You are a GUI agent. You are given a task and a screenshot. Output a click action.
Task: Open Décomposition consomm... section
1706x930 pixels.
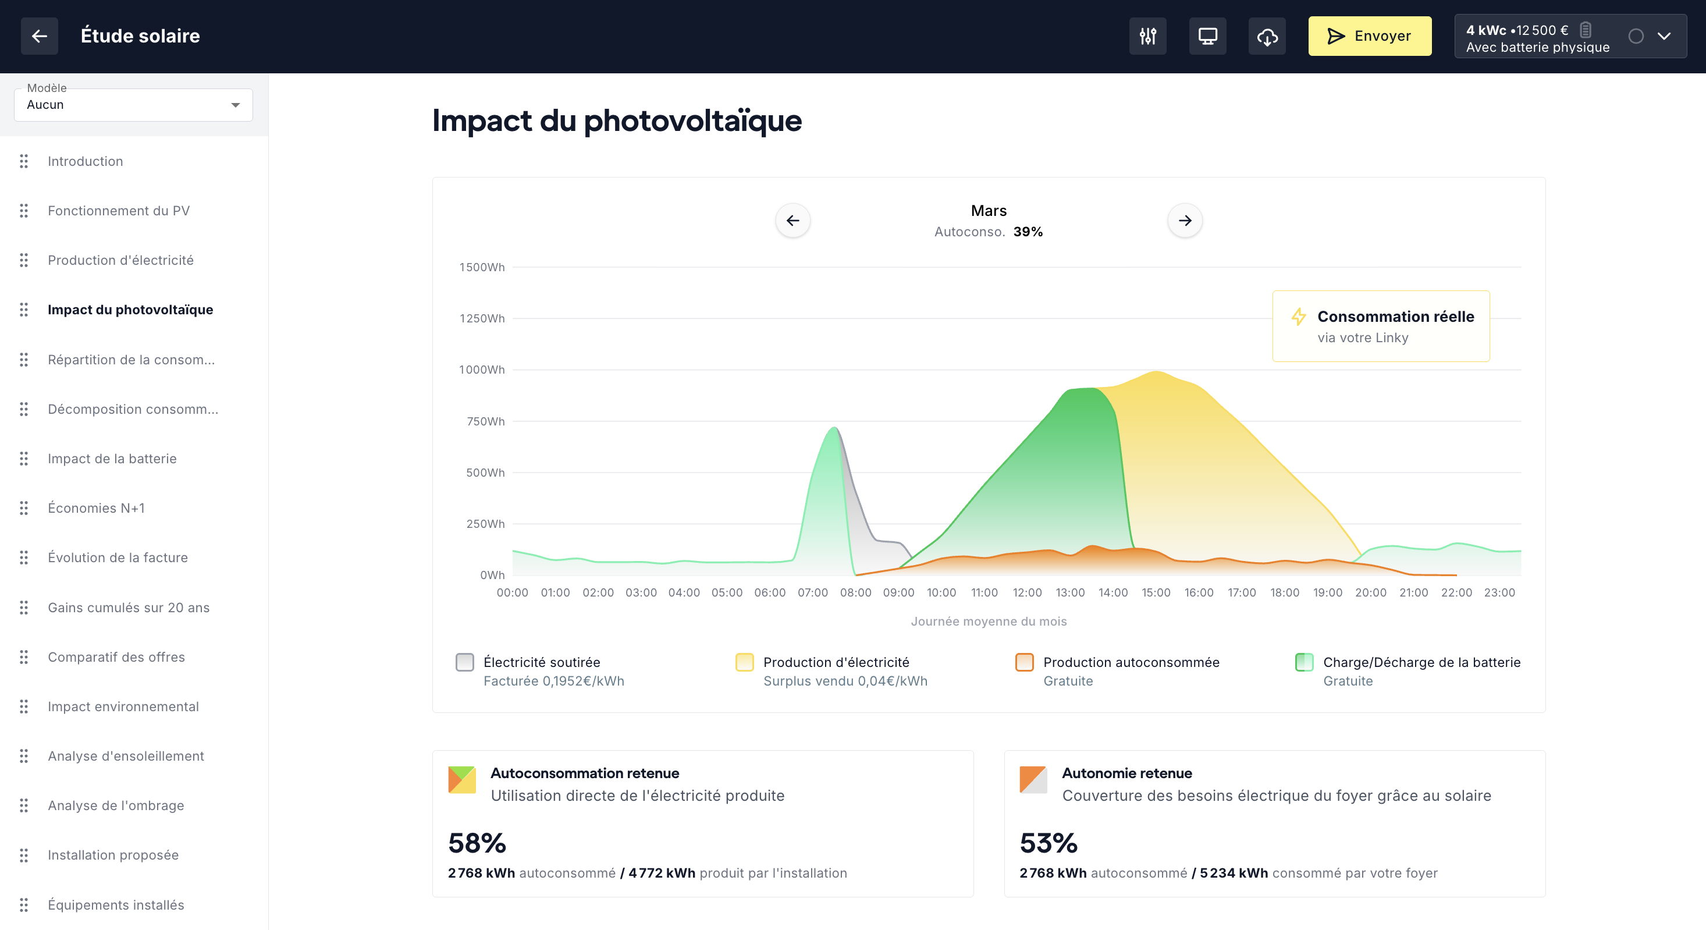coord(133,409)
